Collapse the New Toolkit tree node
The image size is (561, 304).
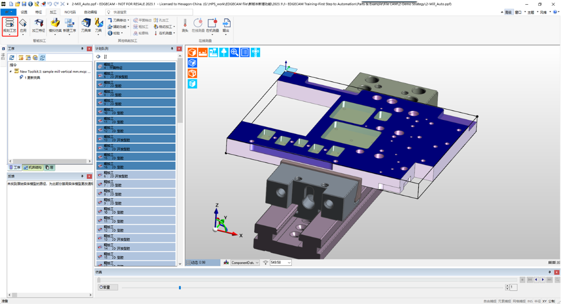click(10, 72)
